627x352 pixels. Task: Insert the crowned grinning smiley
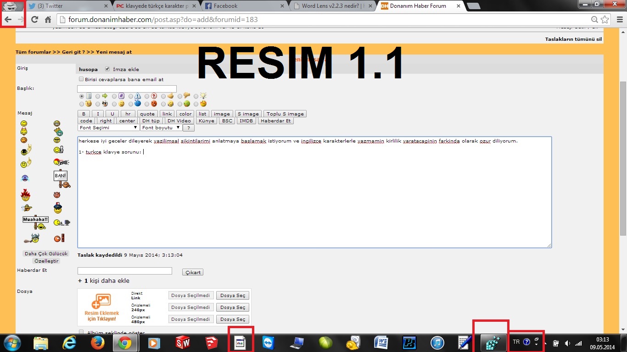click(57, 132)
